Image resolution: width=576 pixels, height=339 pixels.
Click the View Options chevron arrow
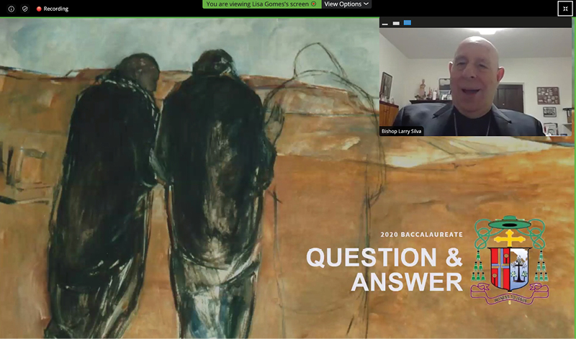coord(366,4)
